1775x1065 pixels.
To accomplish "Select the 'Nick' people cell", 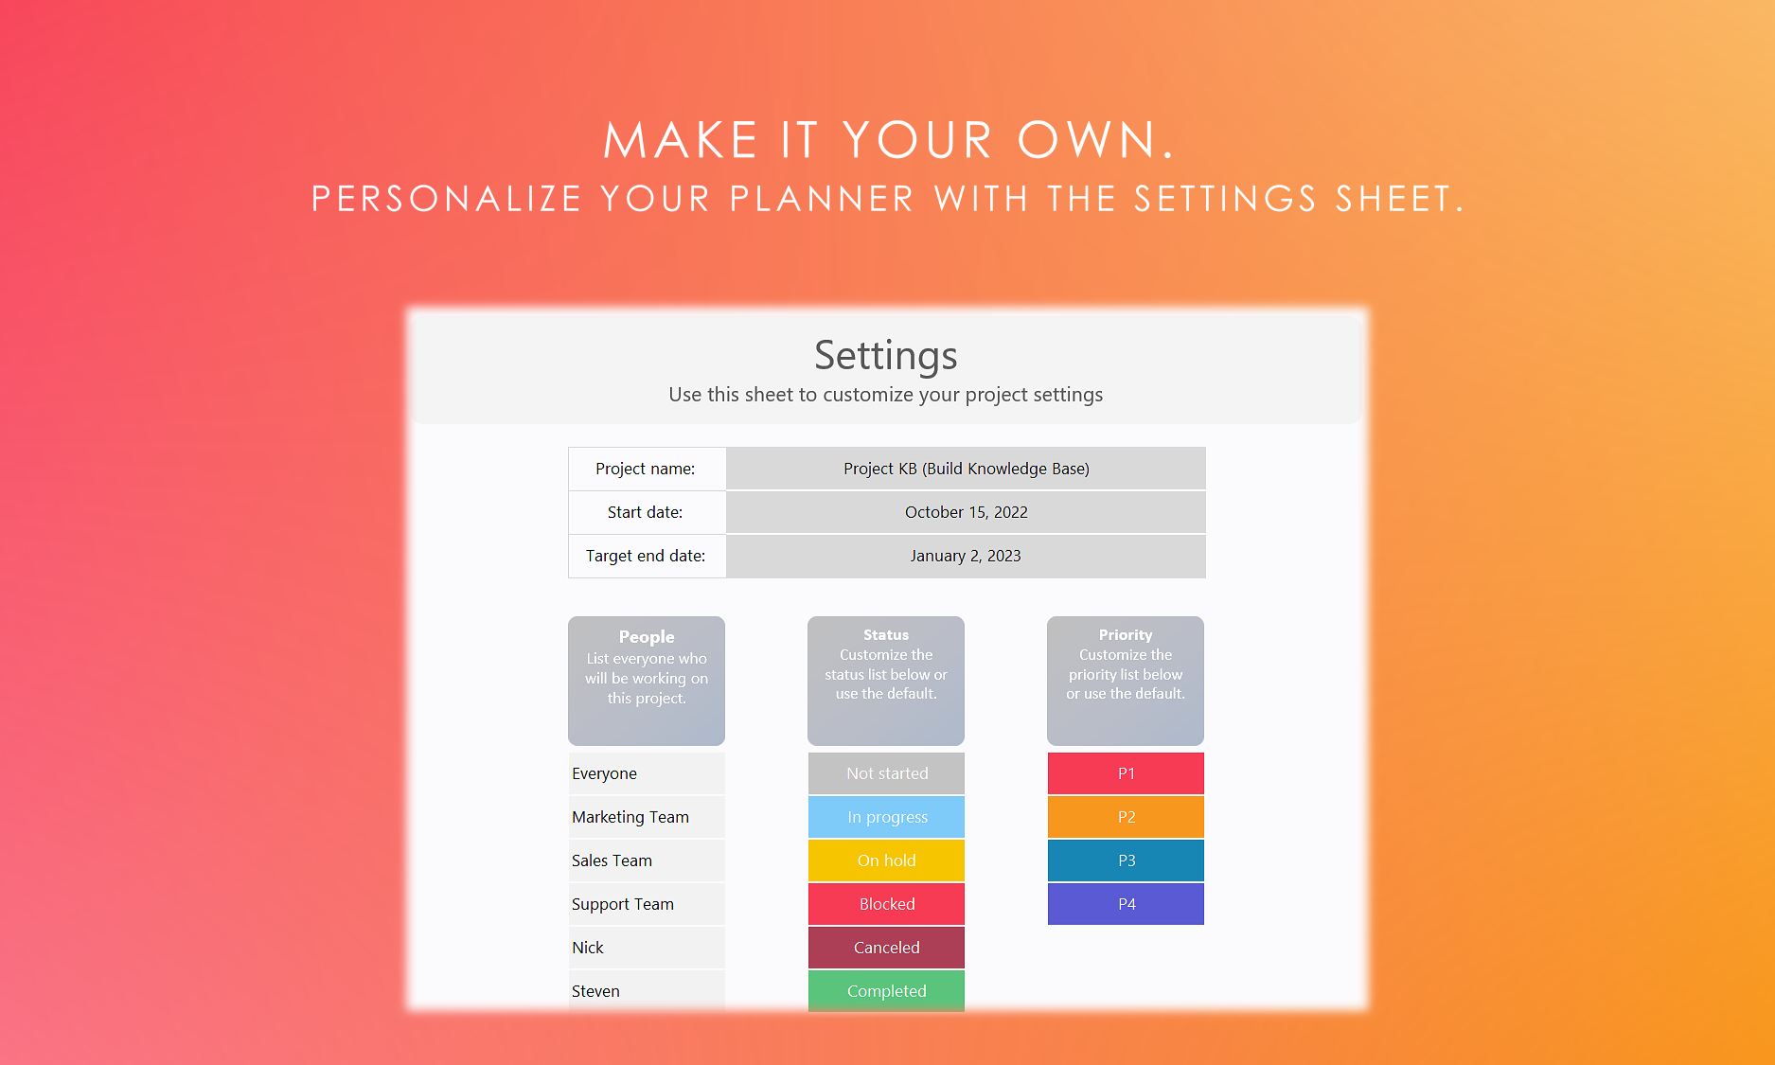I will (x=647, y=948).
